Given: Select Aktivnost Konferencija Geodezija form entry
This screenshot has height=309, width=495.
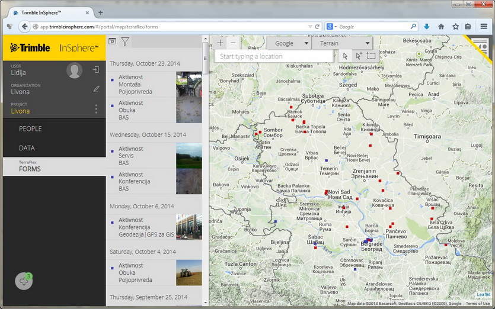Looking at the screenshot, I should pyautogui.click(x=141, y=227).
